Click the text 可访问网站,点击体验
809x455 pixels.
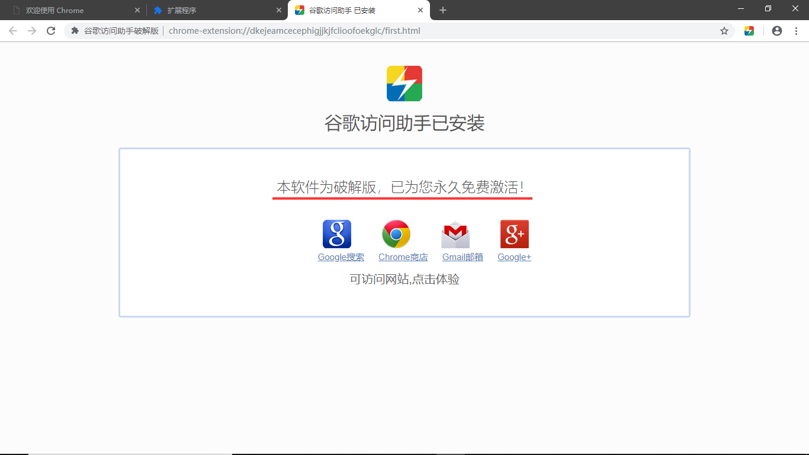tap(404, 279)
